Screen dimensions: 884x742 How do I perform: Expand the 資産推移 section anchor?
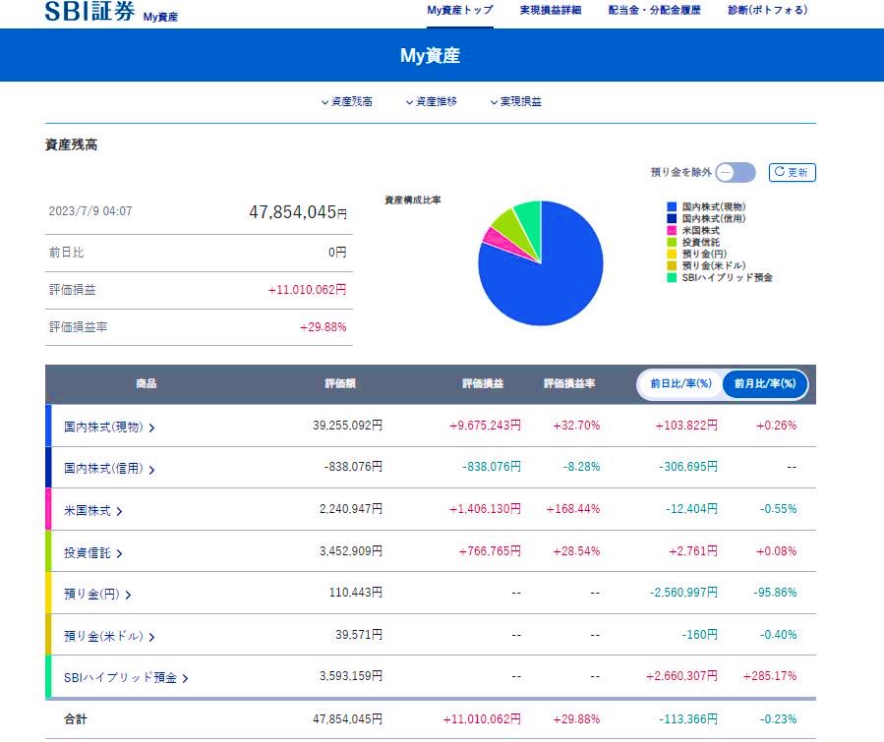[x=431, y=101]
